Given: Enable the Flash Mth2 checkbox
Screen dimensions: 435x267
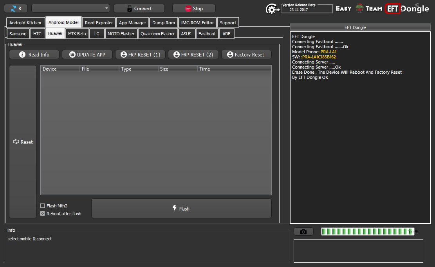Looking at the screenshot, I should [42, 205].
